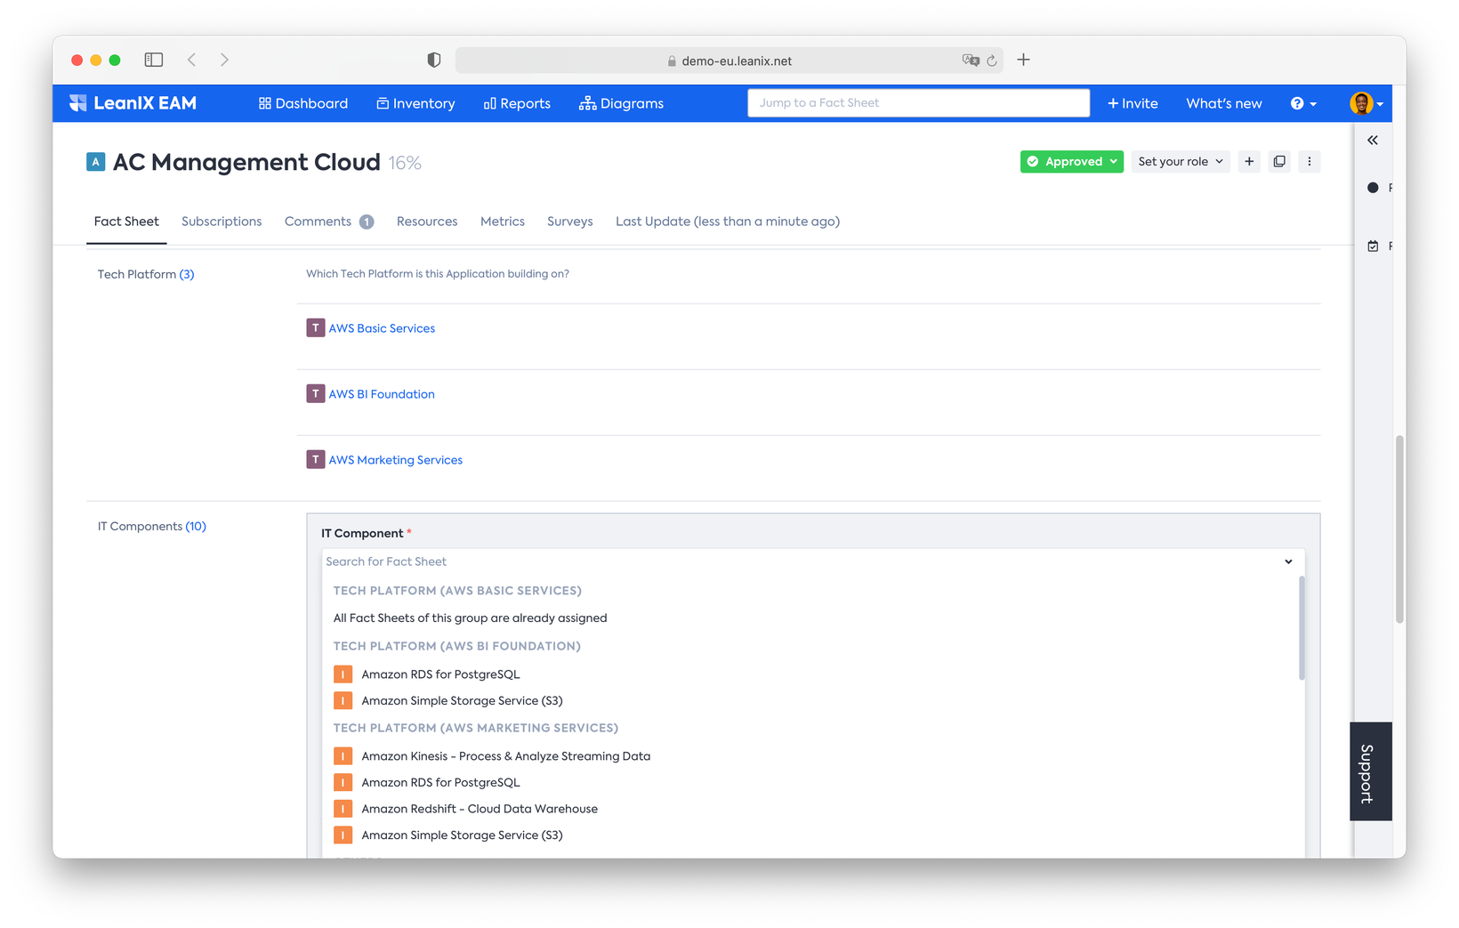Open the Diagrams menu item
Viewport: 1459px width, 928px height.
(x=621, y=103)
